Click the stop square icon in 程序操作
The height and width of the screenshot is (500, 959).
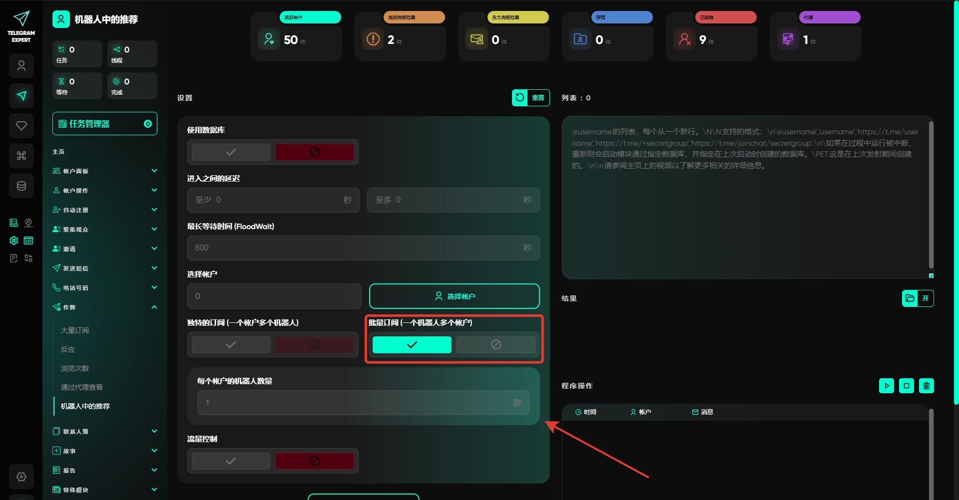point(906,386)
